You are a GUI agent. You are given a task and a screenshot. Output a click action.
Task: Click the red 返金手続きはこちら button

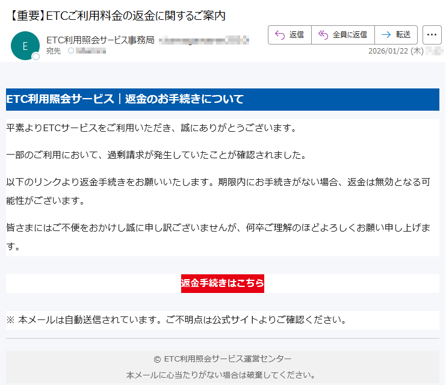[223, 283]
